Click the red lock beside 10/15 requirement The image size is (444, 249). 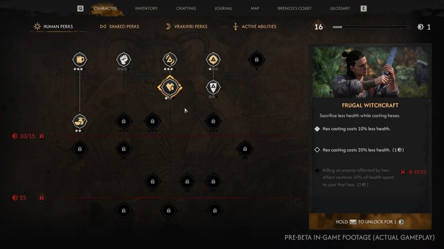click(x=42, y=136)
